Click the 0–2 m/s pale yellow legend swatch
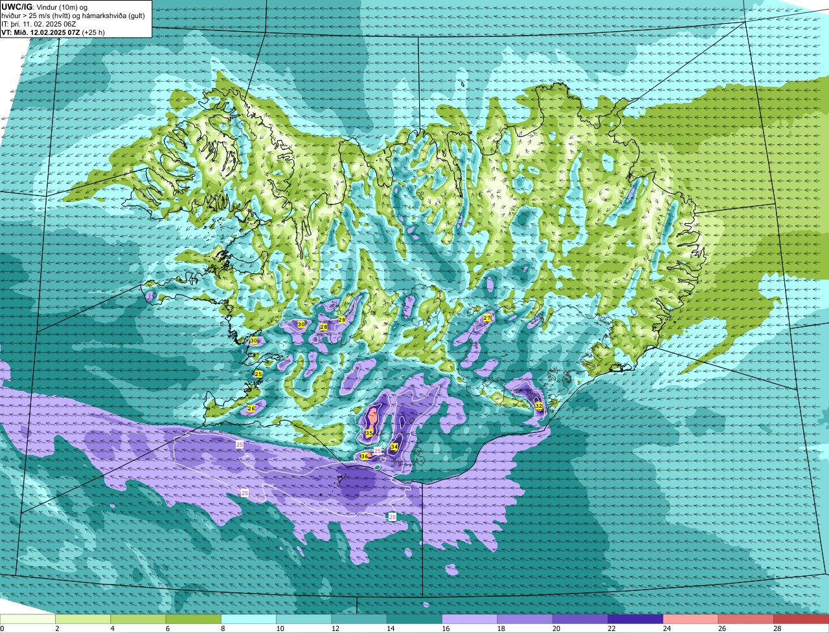This screenshot has width=829, height=633. click(x=28, y=619)
